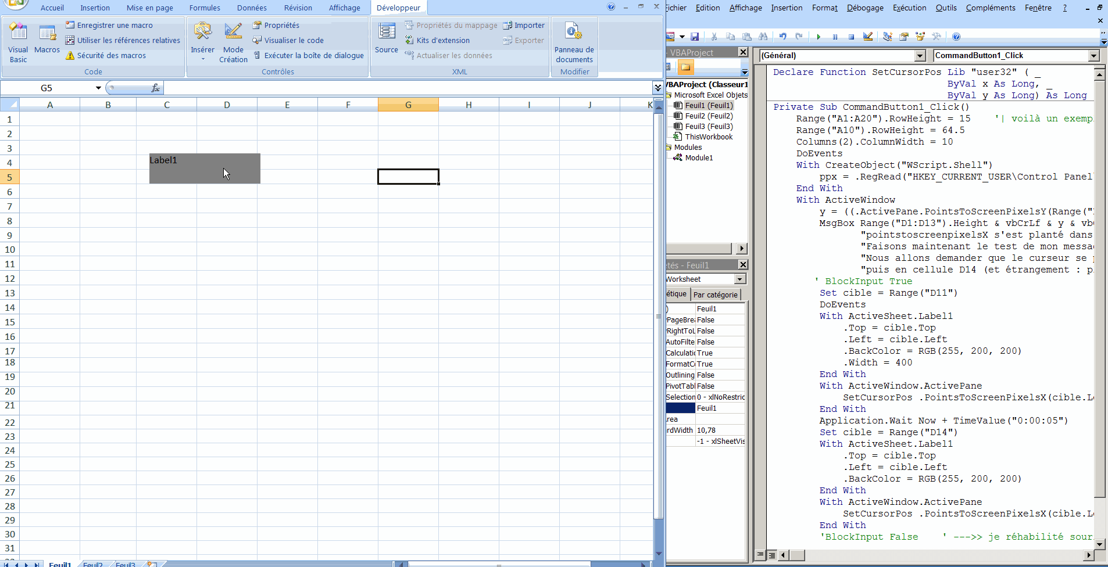
Task: Switch to the Insertion ribbon tab
Action: [x=95, y=8]
